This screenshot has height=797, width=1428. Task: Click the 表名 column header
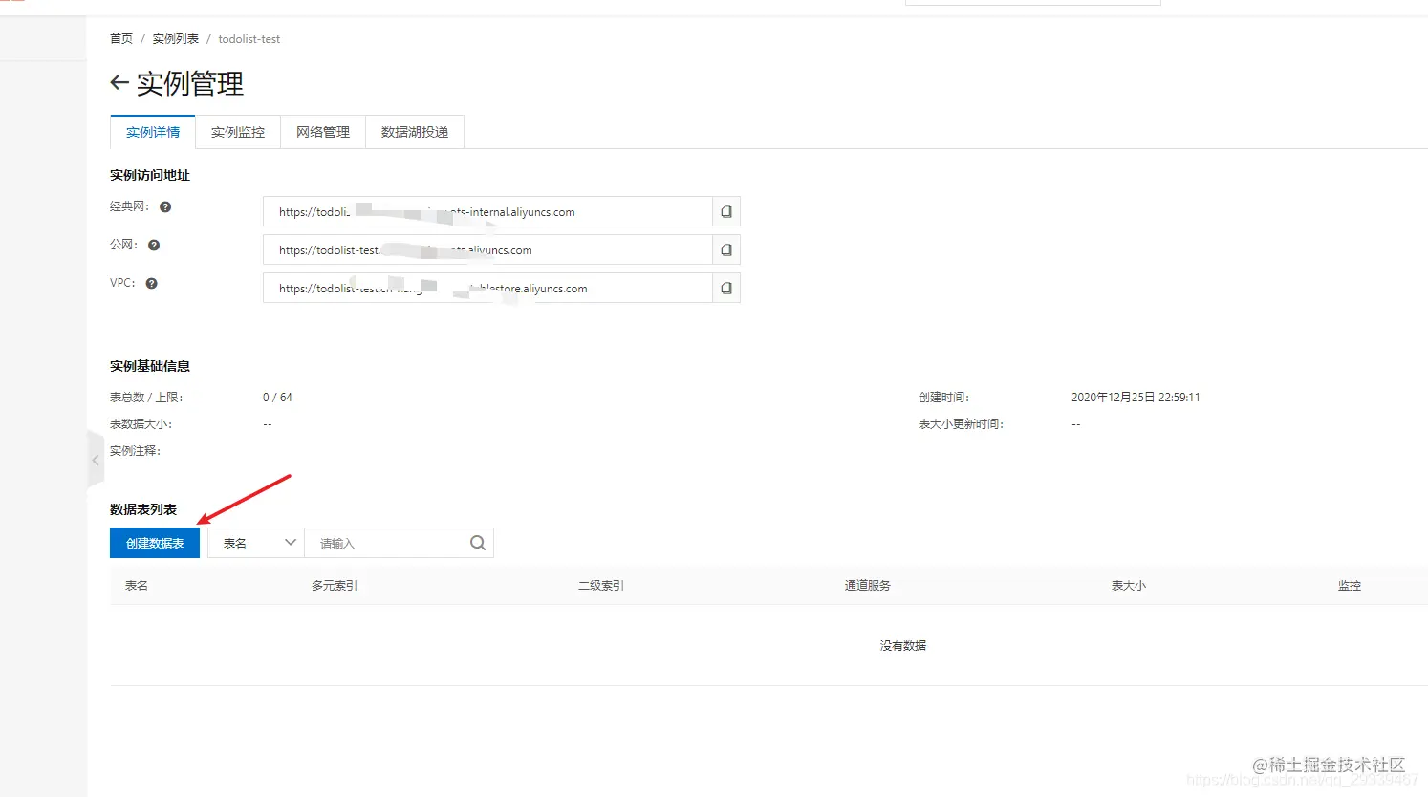pyautogui.click(x=137, y=585)
